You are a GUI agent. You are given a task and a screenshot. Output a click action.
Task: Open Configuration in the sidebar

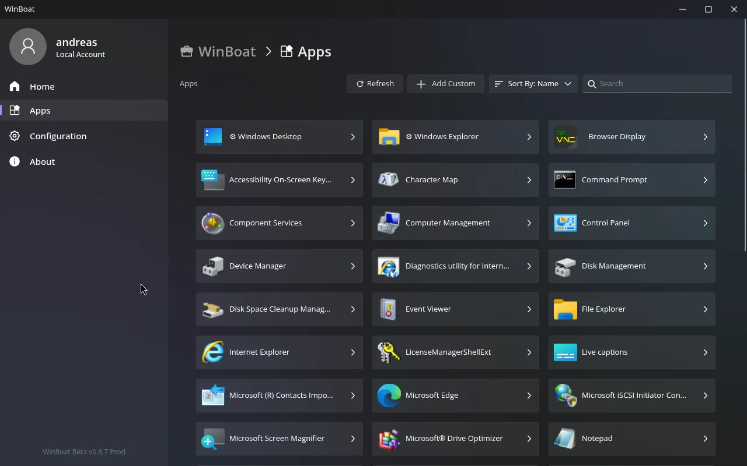click(58, 136)
